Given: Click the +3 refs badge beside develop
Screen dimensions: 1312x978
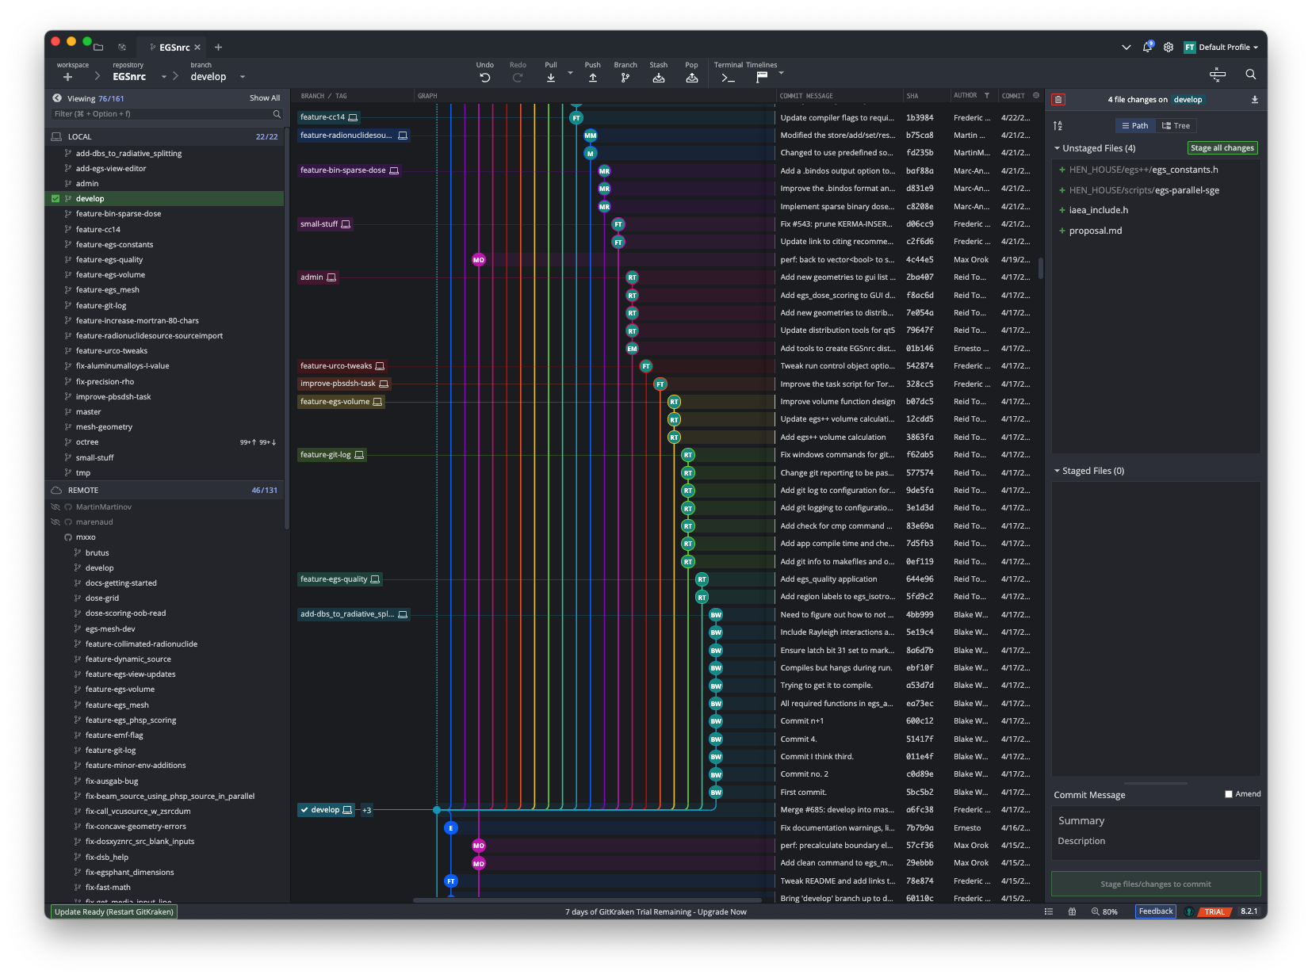Looking at the screenshot, I should click(367, 810).
